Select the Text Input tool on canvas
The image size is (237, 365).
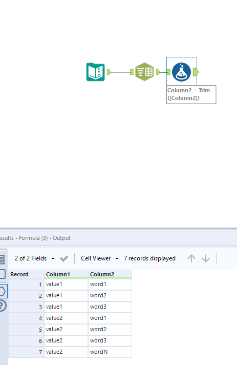pos(96,72)
